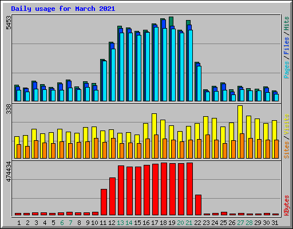This screenshot has height=229, width=293.
Task: Click the "Visits" legend label
Action: pyautogui.click(x=286, y=125)
